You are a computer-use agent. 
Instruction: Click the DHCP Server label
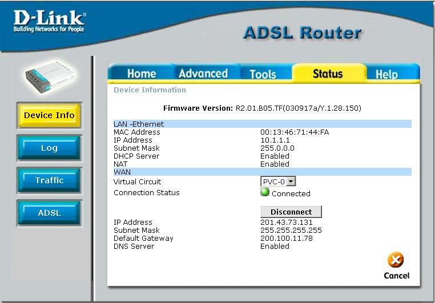(136, 156)
